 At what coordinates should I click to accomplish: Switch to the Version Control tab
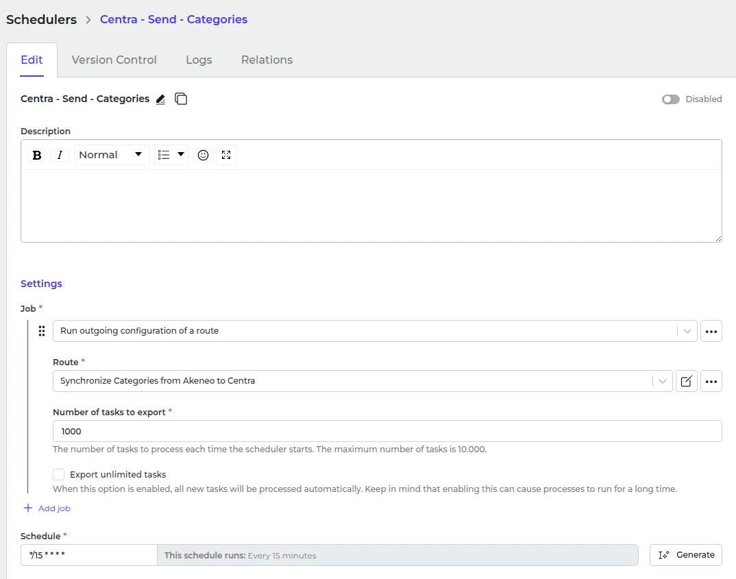[x=114, y=60]
